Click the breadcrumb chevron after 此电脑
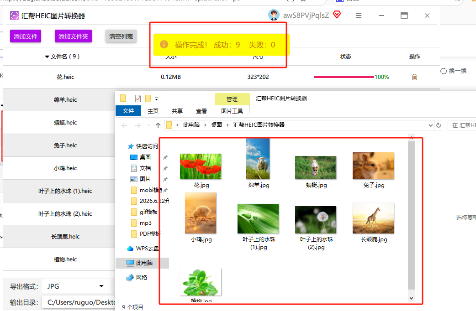This screenshot has height=311, width=476. click(206, 125)
